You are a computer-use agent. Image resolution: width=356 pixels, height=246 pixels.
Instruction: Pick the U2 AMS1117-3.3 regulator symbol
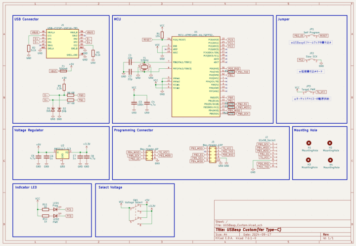[63, 153]
